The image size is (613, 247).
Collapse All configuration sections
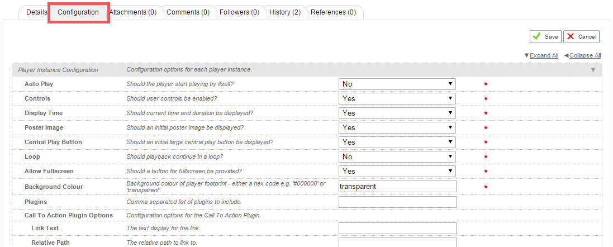point(585,55)
